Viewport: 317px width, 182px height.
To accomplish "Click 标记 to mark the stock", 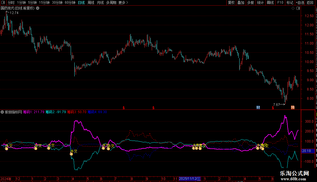I will [x=290, y=3].
